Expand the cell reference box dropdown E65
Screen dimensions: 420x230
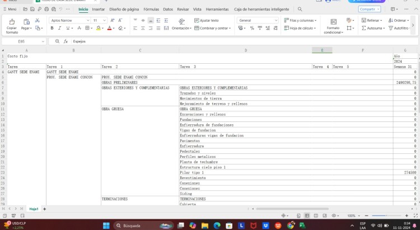[x=43, y=41]
